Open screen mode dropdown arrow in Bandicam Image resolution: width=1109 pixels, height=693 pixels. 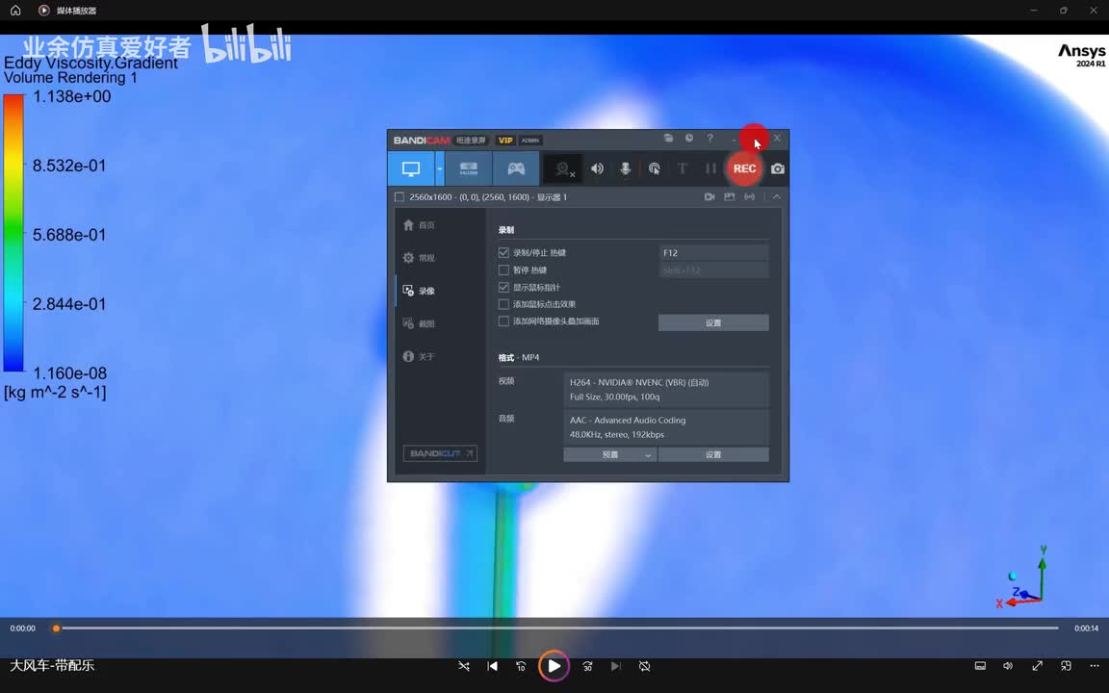[439, 169]
